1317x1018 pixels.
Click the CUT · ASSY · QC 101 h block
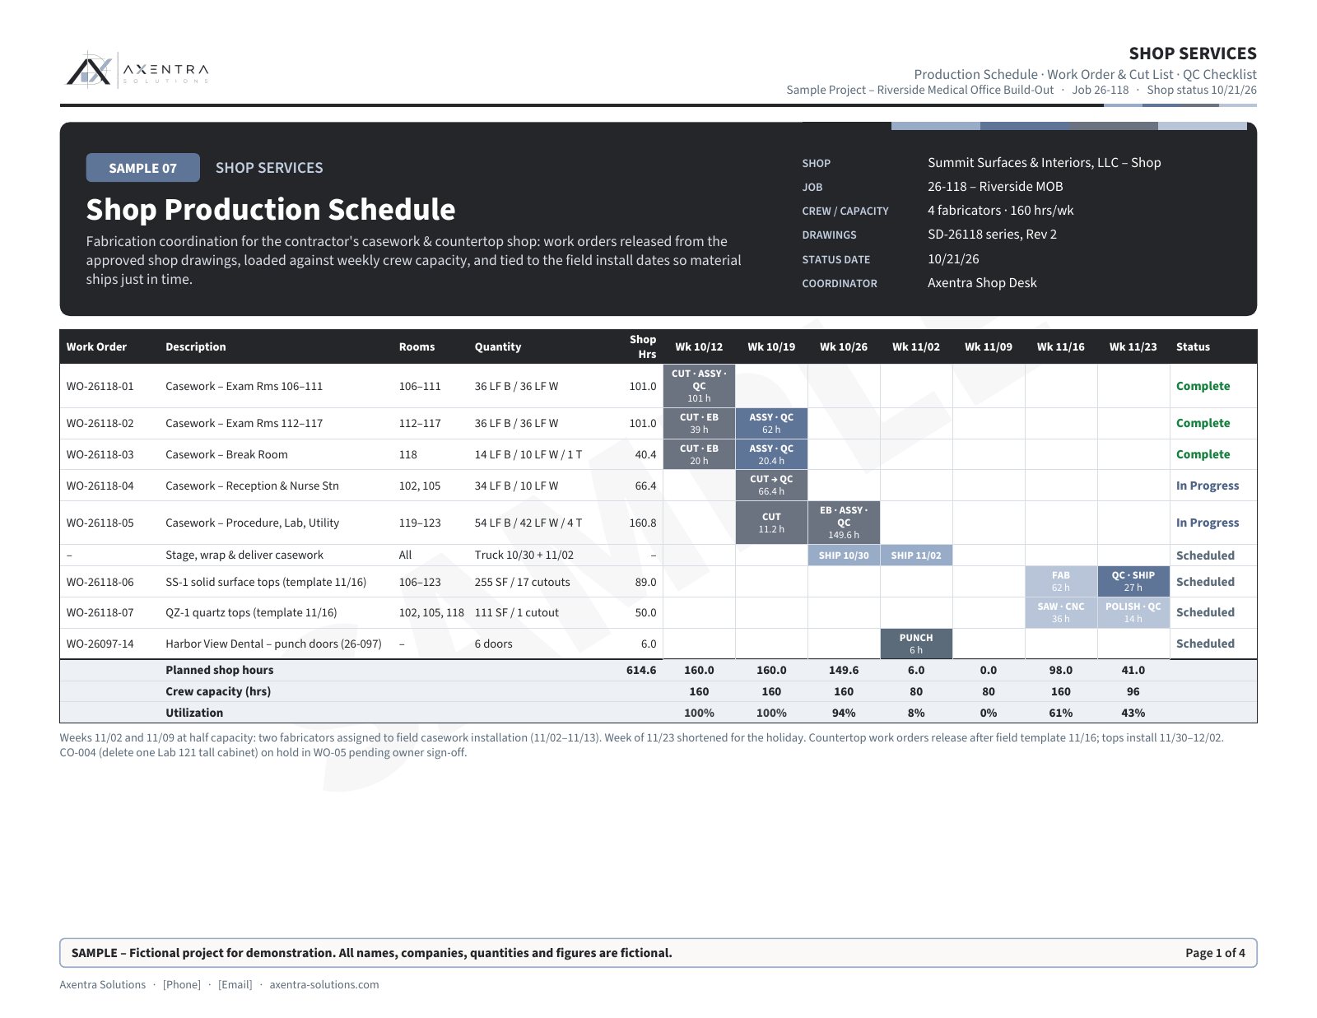tap(699, 386)
